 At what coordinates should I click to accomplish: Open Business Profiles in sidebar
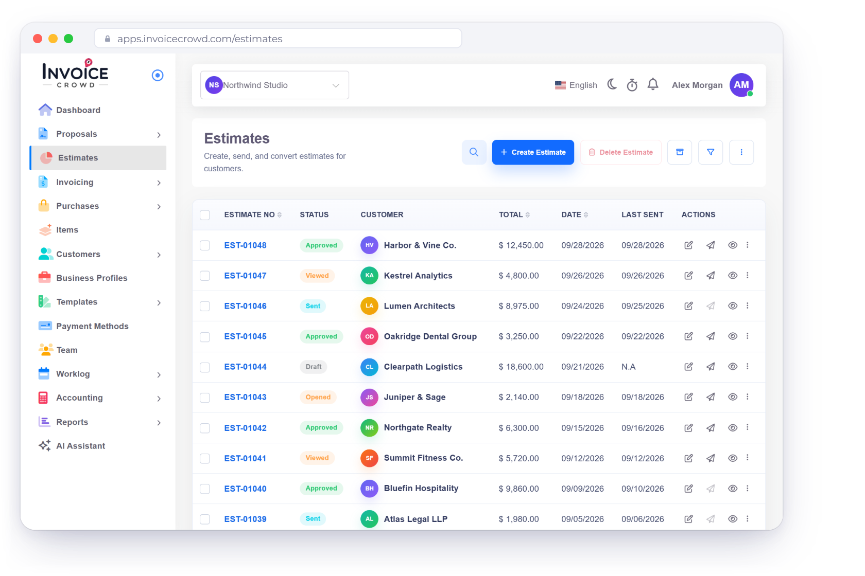98,278
